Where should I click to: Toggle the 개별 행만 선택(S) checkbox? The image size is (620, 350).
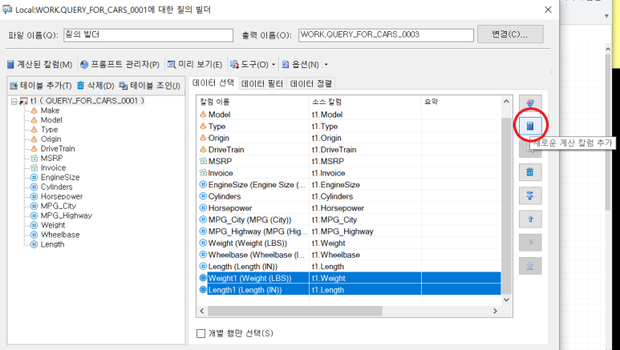201,333
